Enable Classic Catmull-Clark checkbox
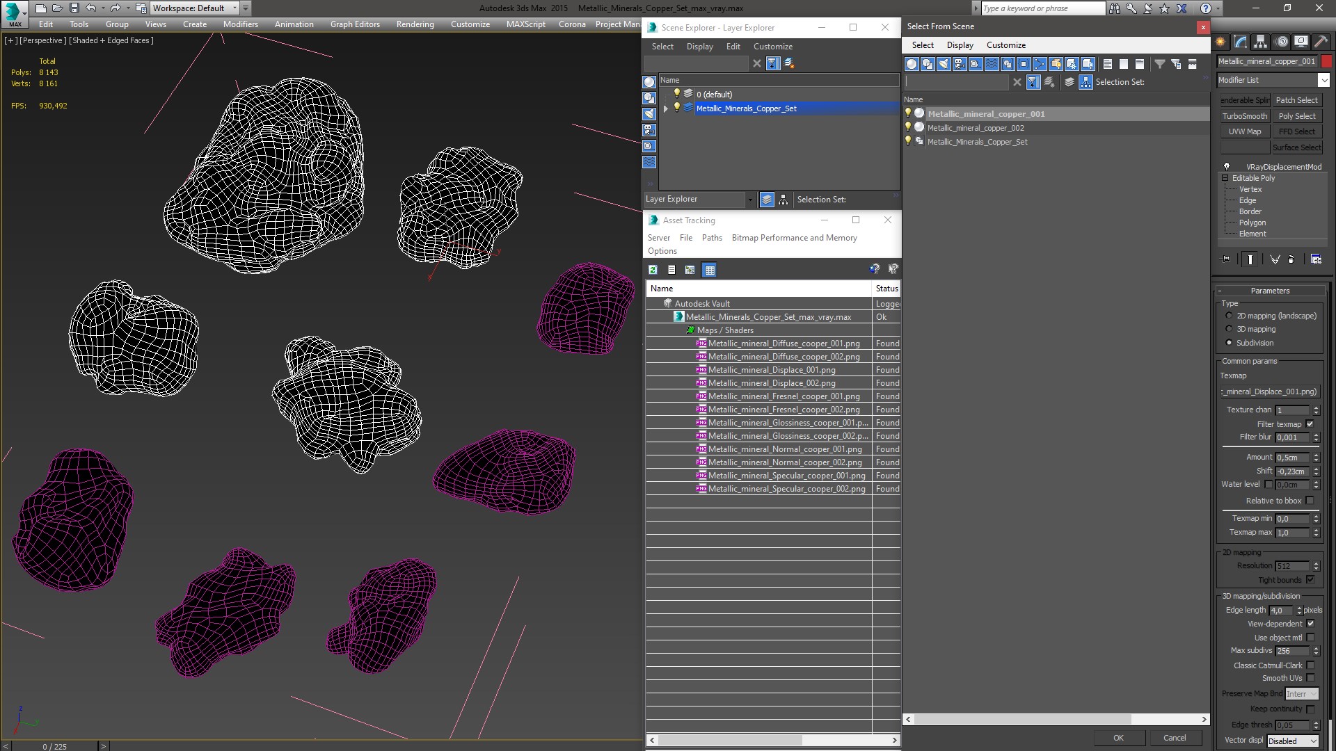Viewport: 1336px width, 751px height. pos(1310,665)
